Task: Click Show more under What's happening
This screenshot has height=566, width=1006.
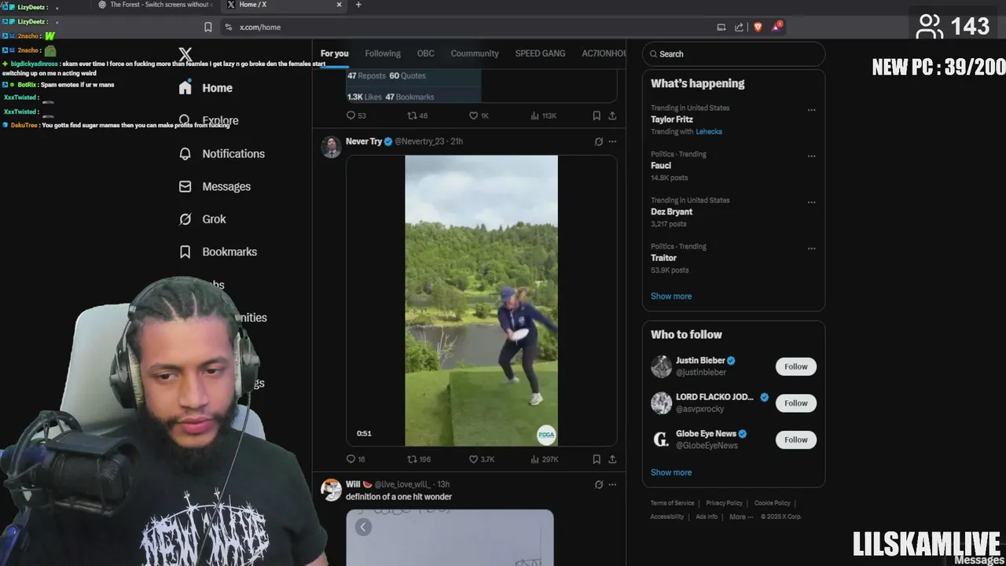Action: click(x=671, y=296)
